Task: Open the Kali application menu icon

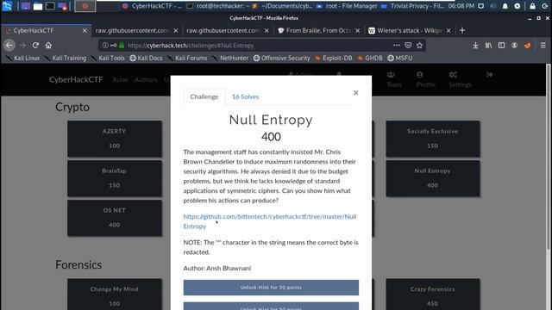Action: click(7, 6)
